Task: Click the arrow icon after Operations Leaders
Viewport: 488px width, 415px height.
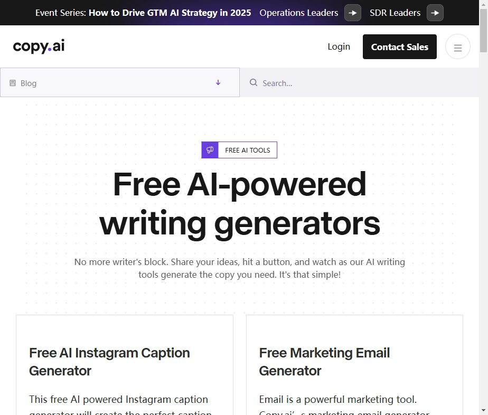Action: (x=352, y=13)
